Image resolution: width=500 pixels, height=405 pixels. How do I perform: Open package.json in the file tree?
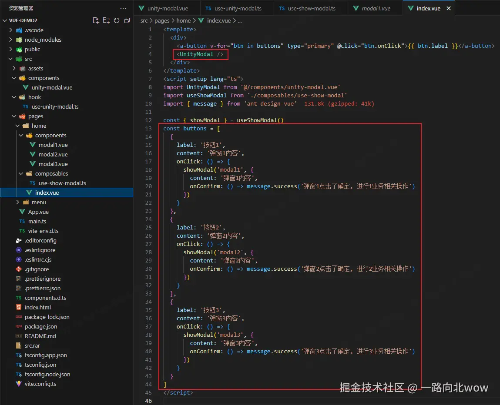click(67, 326)
